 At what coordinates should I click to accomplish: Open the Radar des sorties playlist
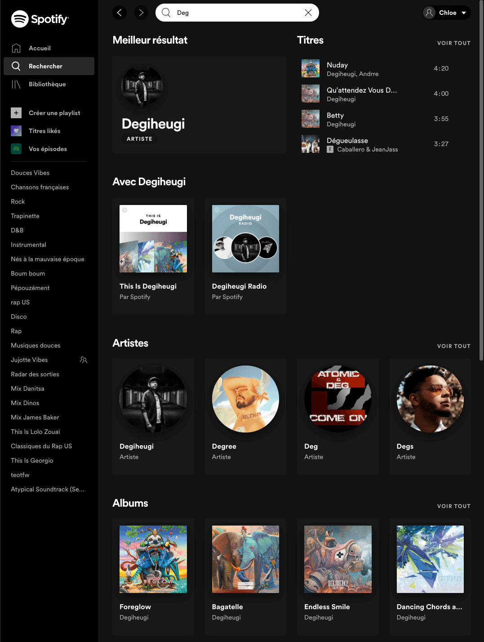[35, 374]
